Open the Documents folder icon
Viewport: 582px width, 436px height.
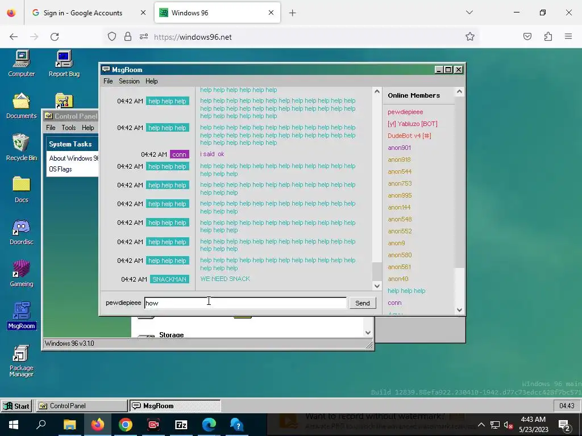tap(21, 106)
